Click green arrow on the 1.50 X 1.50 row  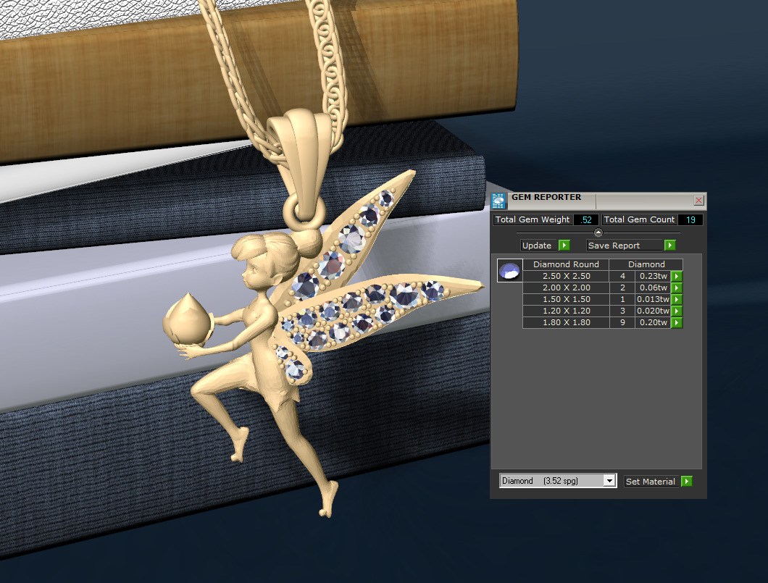coord(677,299)
